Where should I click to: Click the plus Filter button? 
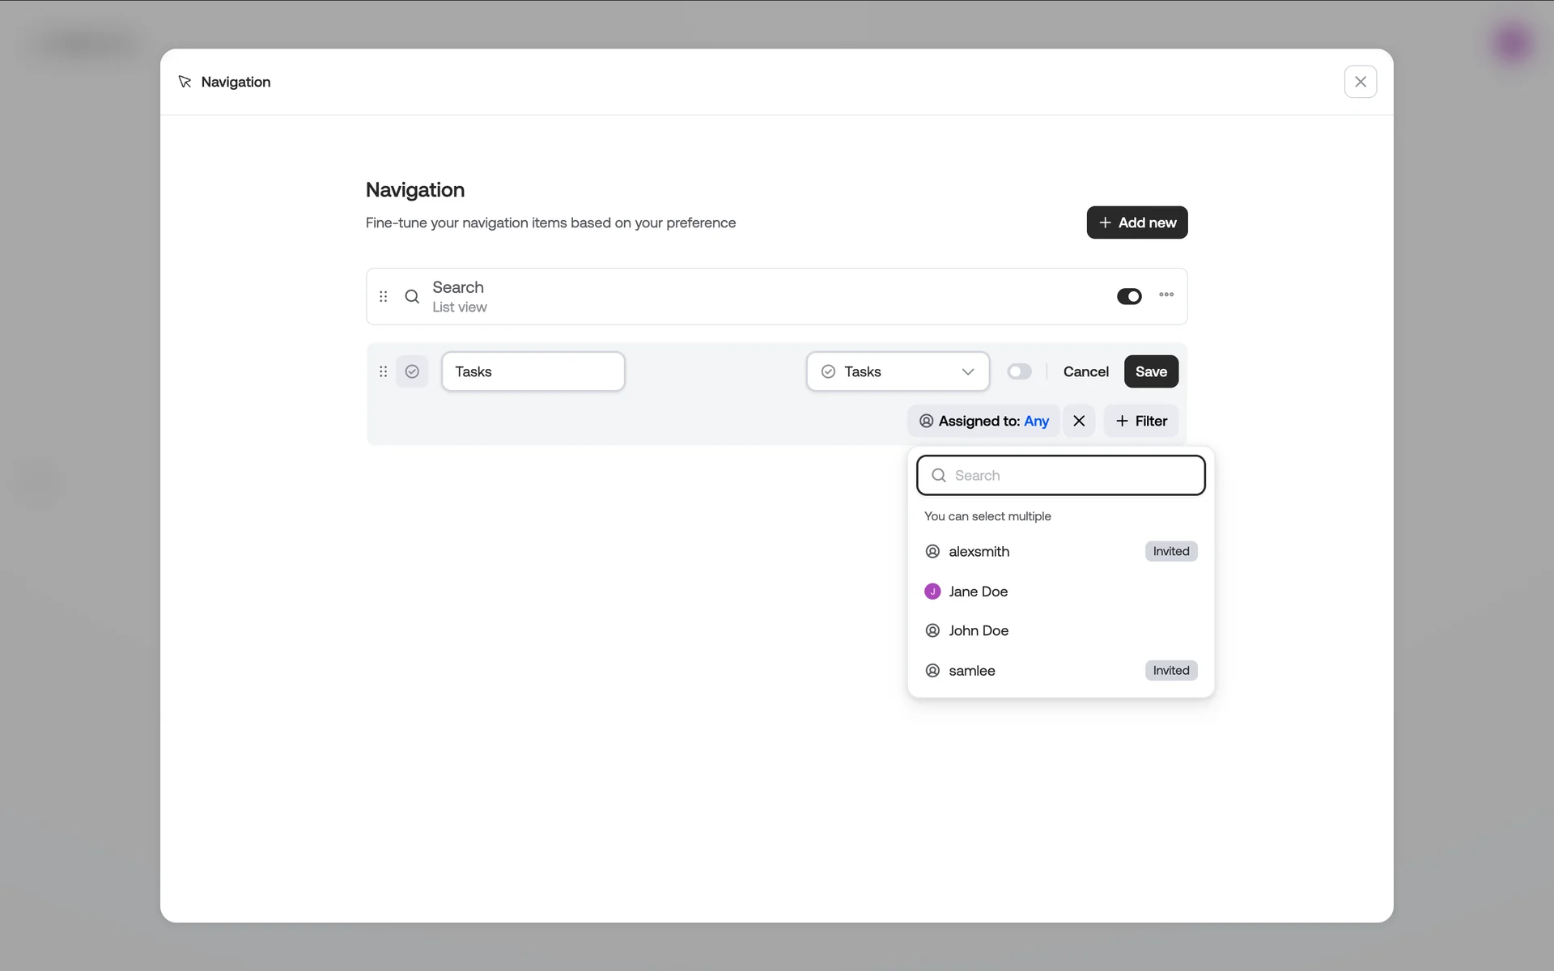point(1140,421)
